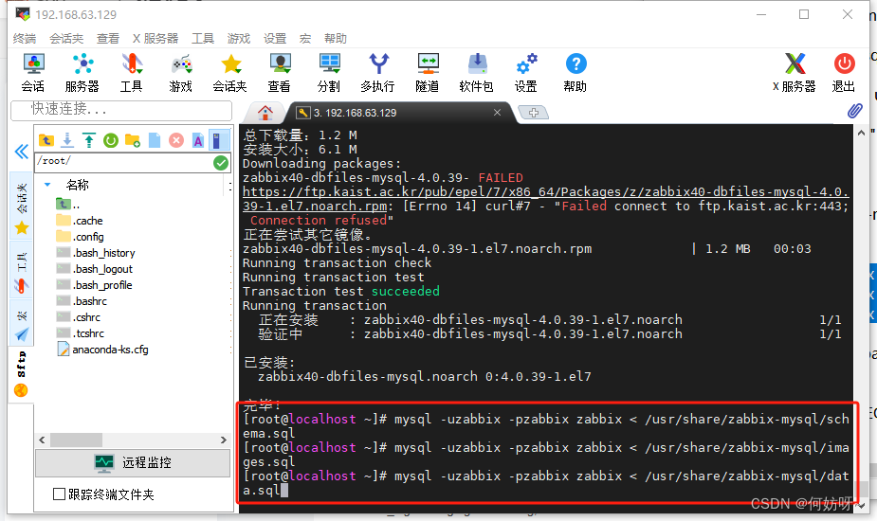Refresh the SFTP folder with green icon
This screenshot has width=877, height=521.
111,140
